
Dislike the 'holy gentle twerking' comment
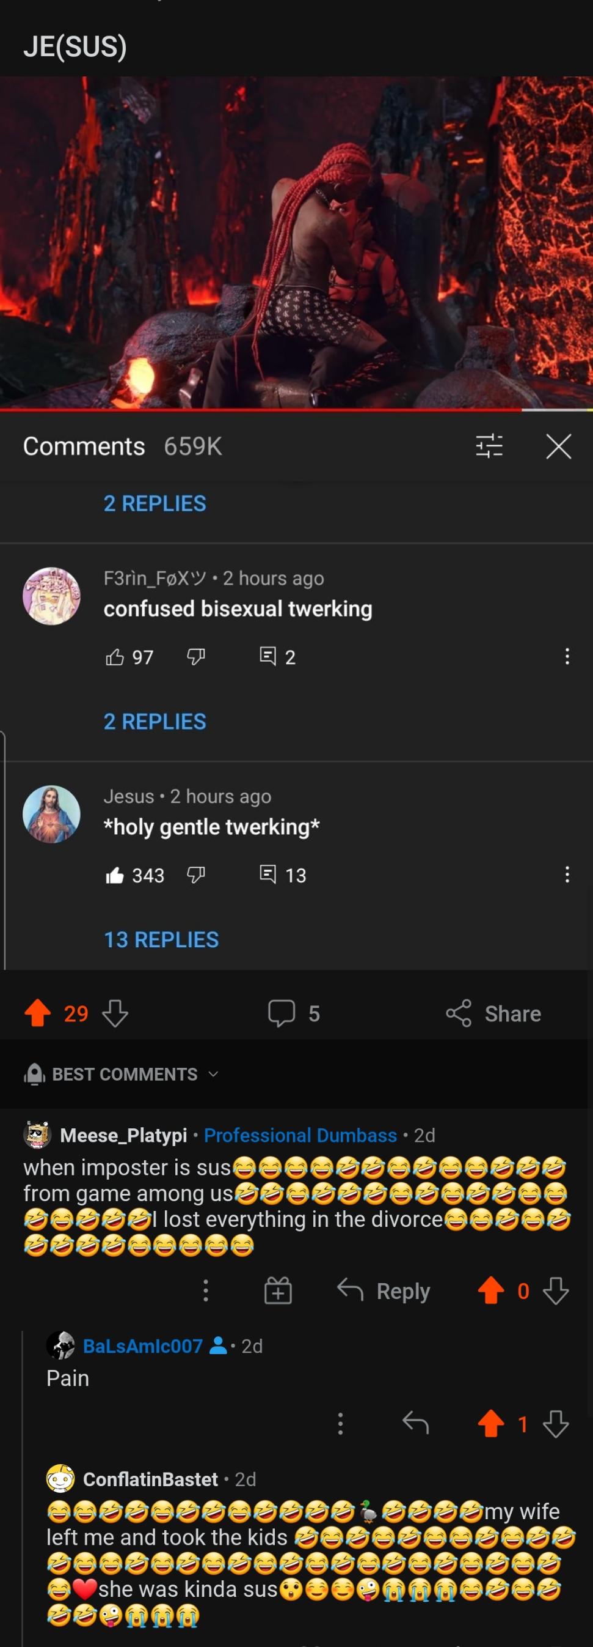pos(196,874)
